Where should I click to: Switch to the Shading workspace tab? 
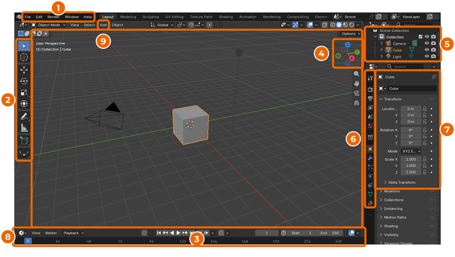[x=226, y=17]
